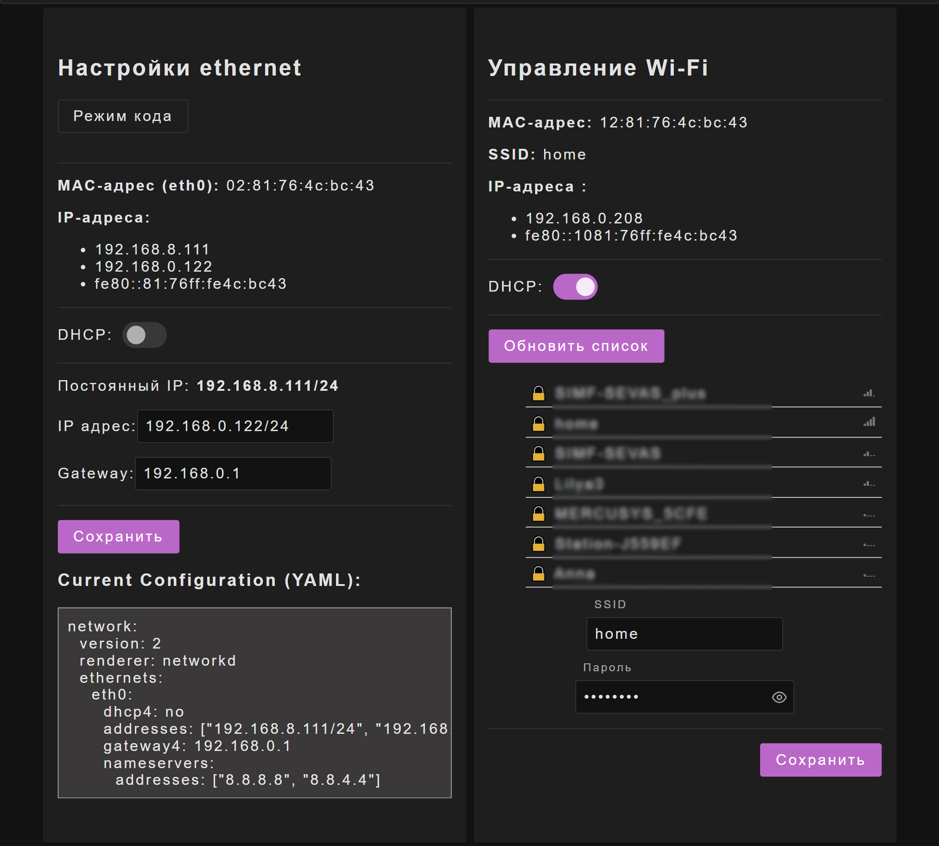Click the lock icon beside SIMF-SEVAS_plus network
939x846 pixels.
538,393
